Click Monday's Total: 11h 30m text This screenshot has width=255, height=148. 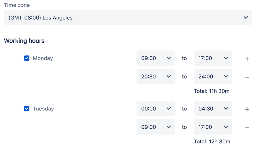click(x=212, y=91)
